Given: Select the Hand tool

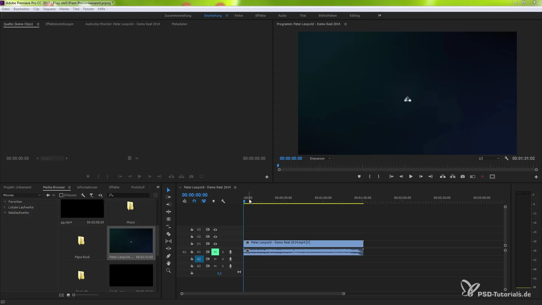Looking at the screenshot, I should click(169, 263).
